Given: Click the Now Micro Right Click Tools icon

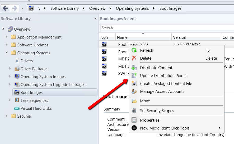Looking at the screenshot, I should pos(134,128).
